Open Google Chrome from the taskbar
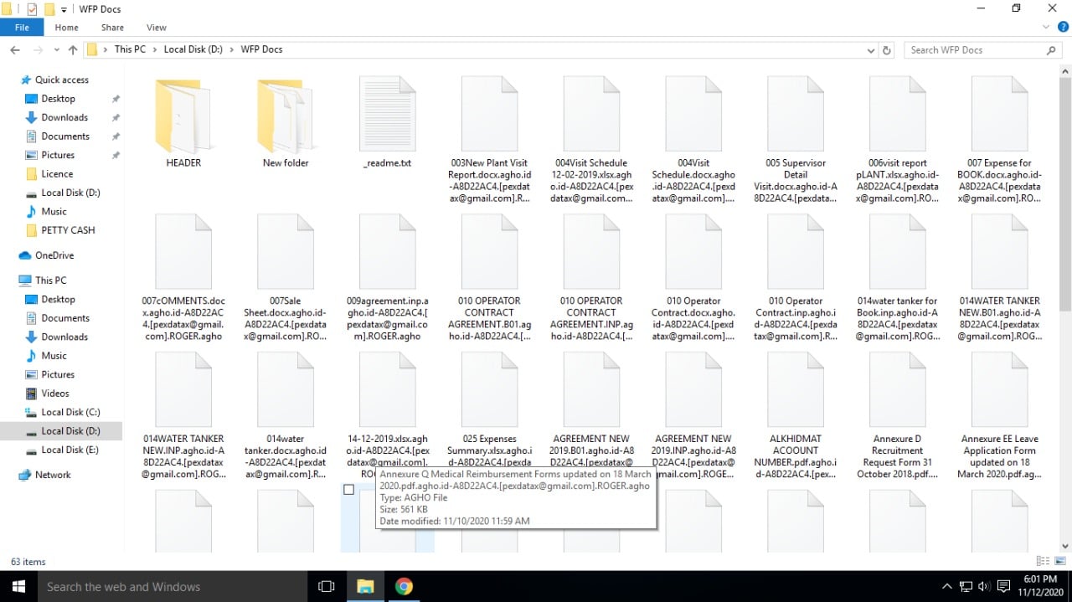The width and height of the screenshot is (1072, 602). pyautogui.click(x=404, y=586)
